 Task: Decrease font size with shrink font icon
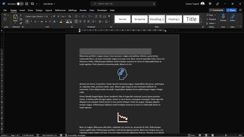point(58,16)
